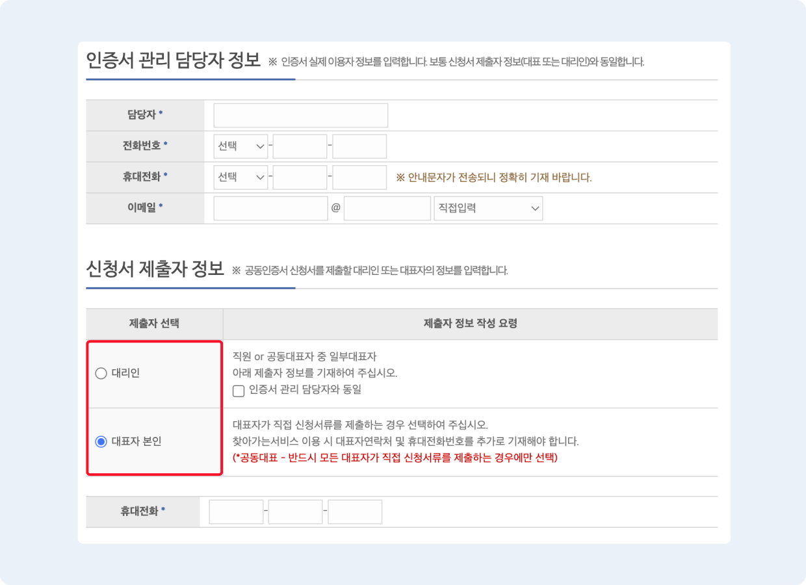Open the email domain 직접입력 dropdown

(488, 208)
